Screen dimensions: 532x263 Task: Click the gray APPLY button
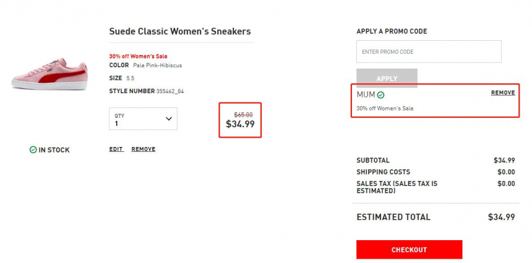(x=387, y=78)
